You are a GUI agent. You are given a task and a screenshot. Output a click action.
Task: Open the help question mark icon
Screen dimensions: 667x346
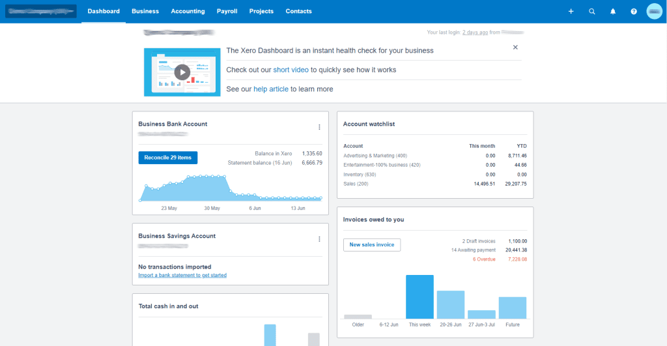633,12
